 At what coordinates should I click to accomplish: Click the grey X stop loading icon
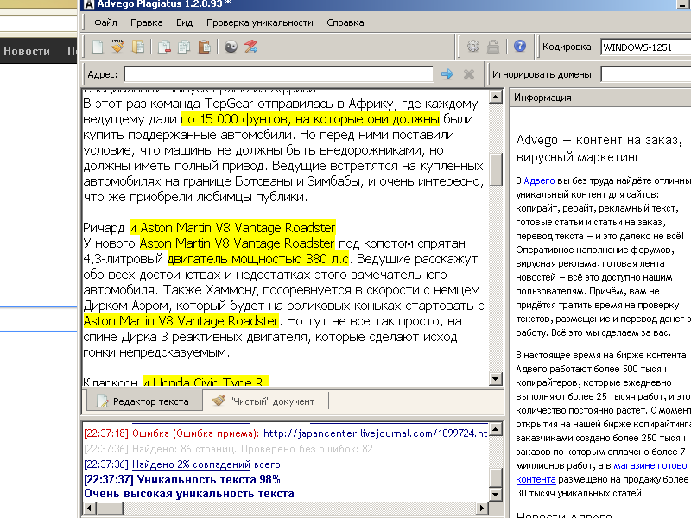[x=469, y=74]
